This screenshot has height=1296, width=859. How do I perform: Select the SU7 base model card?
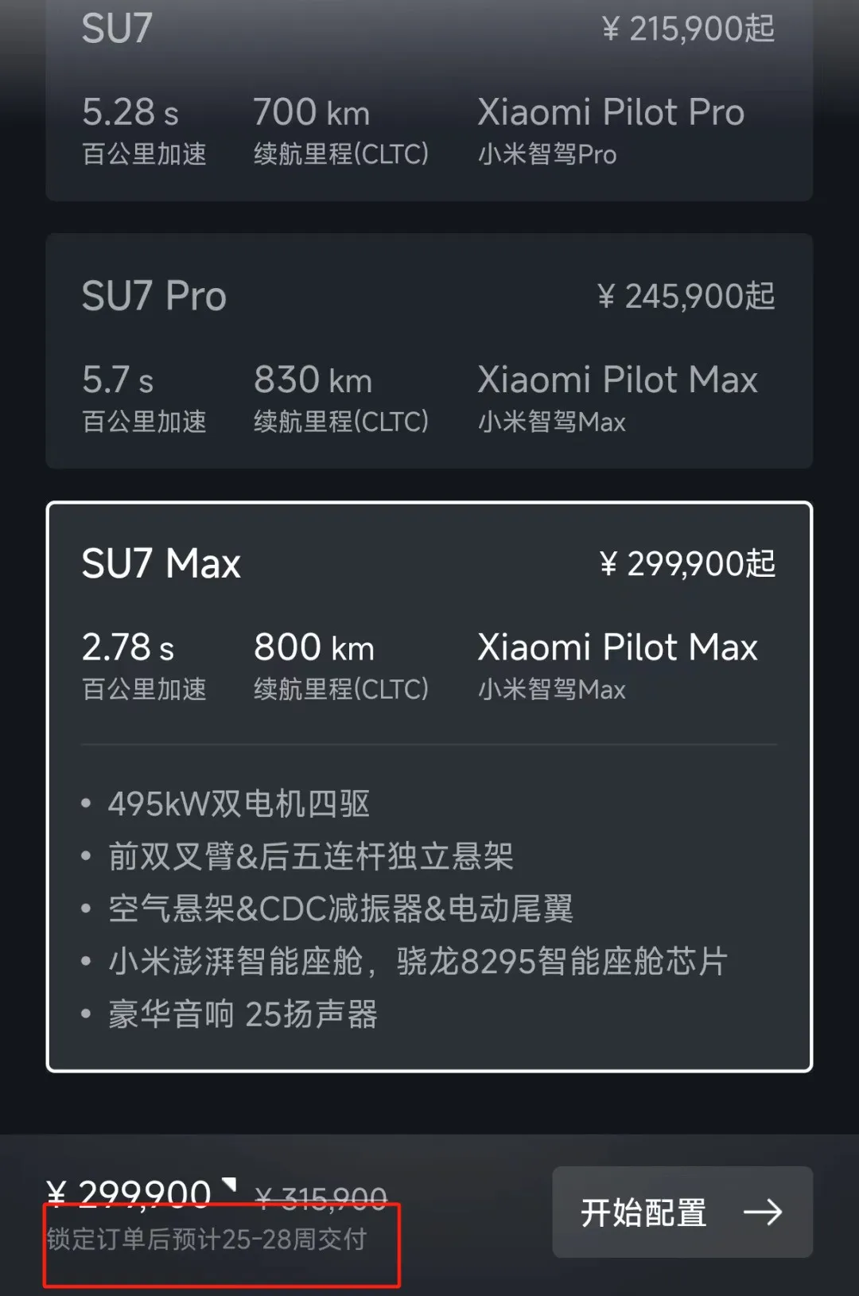coord(429,95)
